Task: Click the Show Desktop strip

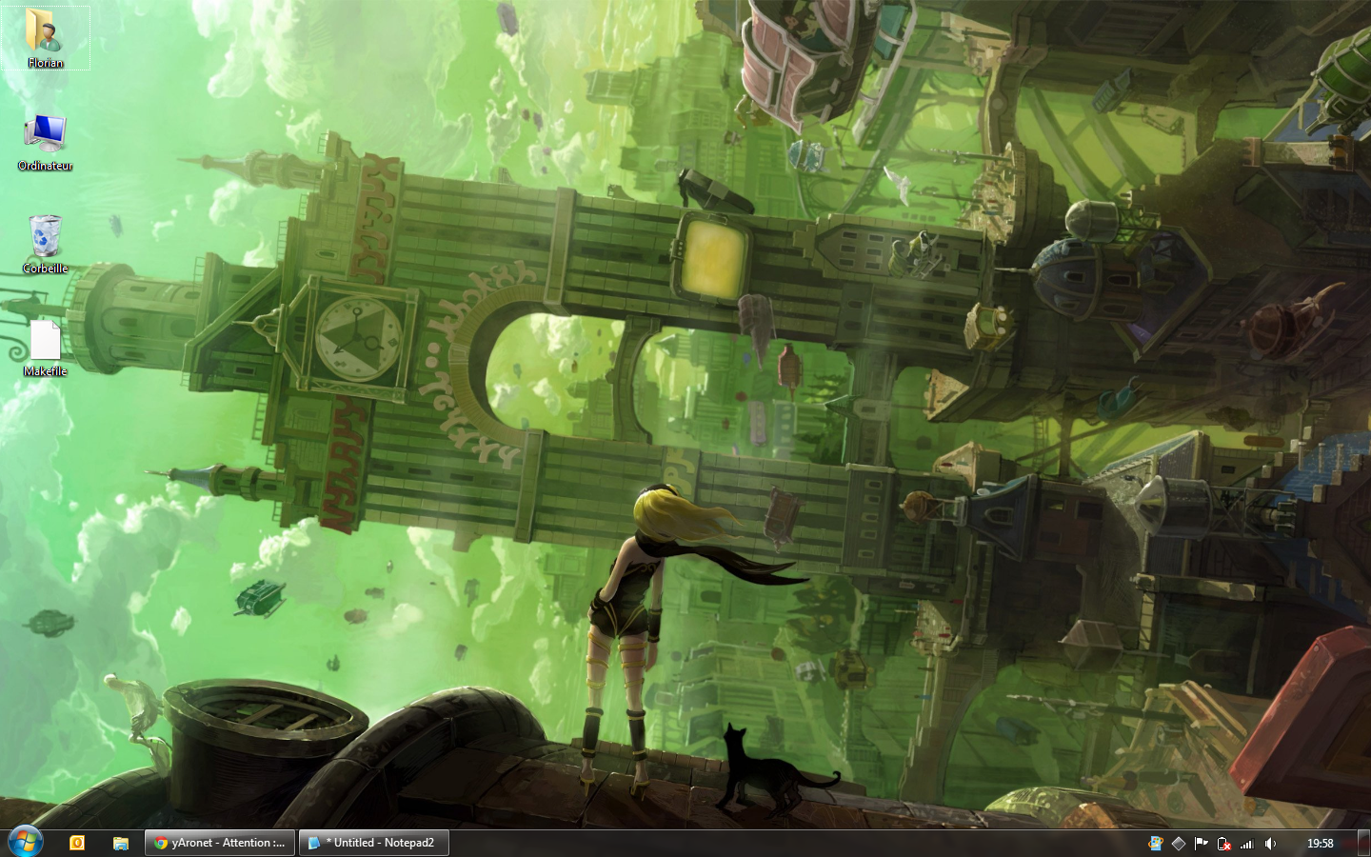Action: (1364, 843)
